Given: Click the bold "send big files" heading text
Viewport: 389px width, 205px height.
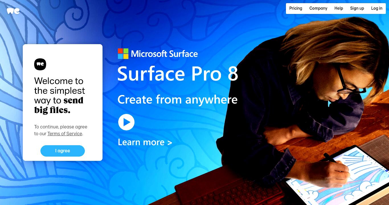Looking at the screenshot, I should [59, 105].
